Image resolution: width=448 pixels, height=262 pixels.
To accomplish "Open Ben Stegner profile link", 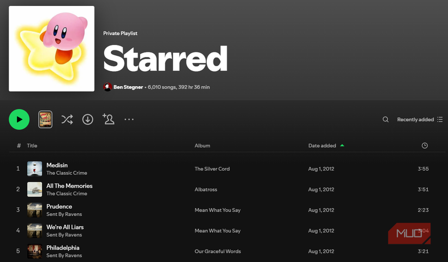I will 128,87.
